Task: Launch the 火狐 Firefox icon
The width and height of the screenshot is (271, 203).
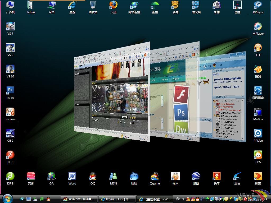Action: click(x=114, y=7)
